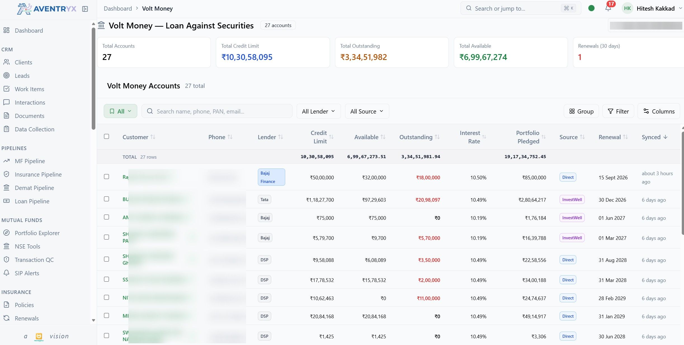Open the All Lender dropdown
Image resolution: width=684 pixels, height=345 pixels.
[318, 111]
